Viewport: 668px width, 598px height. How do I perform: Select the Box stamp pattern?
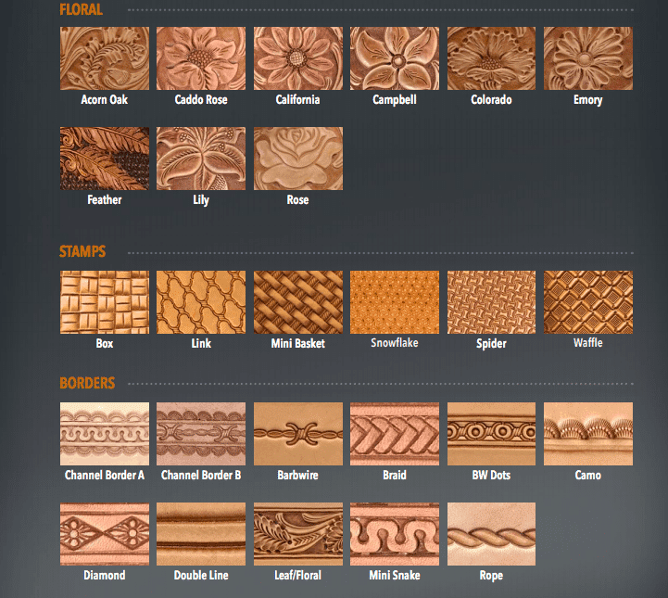point(105,302)
